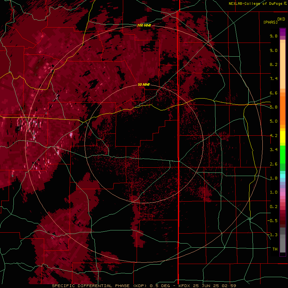
Task: Click the 1.0 value on the scale
Action: point(274,192)
